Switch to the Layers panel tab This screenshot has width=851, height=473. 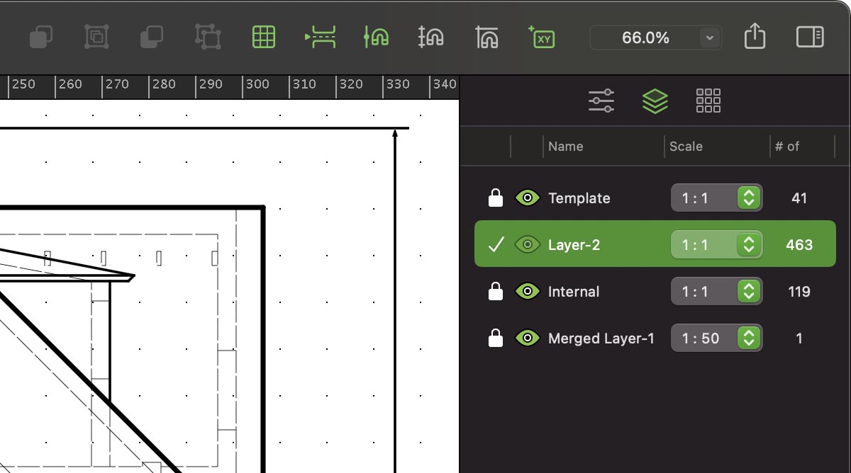(655, 101)
